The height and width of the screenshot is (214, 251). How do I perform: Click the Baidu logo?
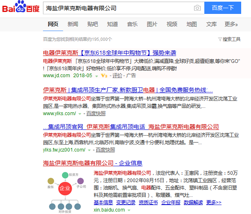coord(20,8)
